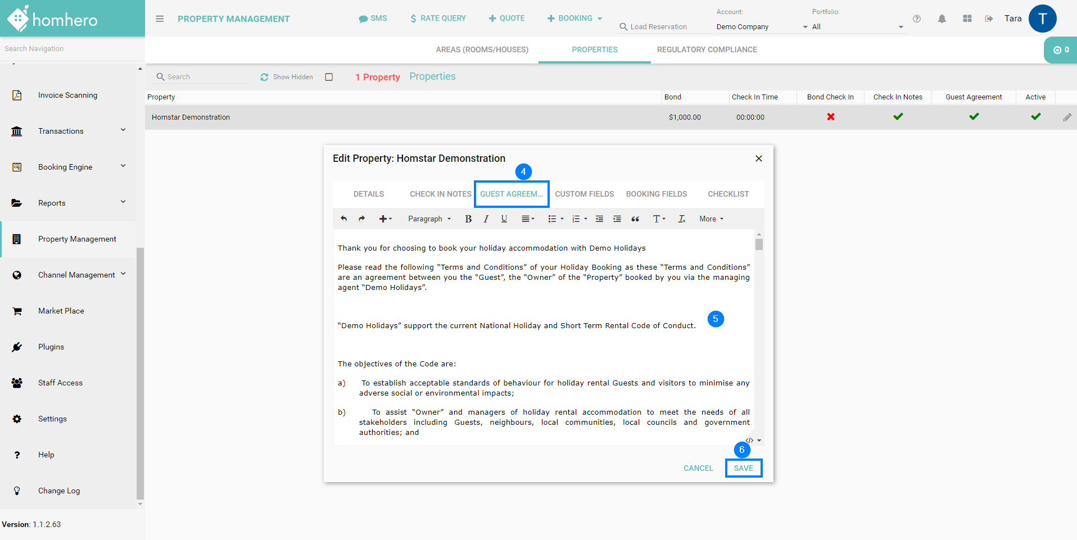Click the green Active checkmark
Viewport: 1077px width, 540px height.
pos(1035,117)
